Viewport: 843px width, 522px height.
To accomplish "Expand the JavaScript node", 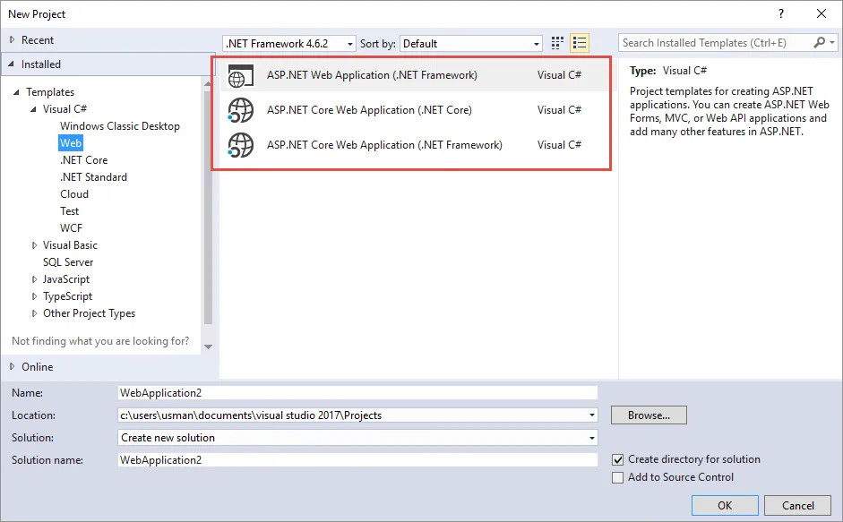I will pyautogui.click(x=34, y=279).
